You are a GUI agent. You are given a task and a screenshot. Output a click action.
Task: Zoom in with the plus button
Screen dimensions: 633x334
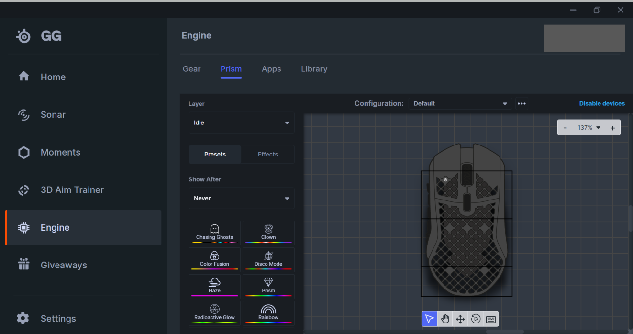click(613, 128)
